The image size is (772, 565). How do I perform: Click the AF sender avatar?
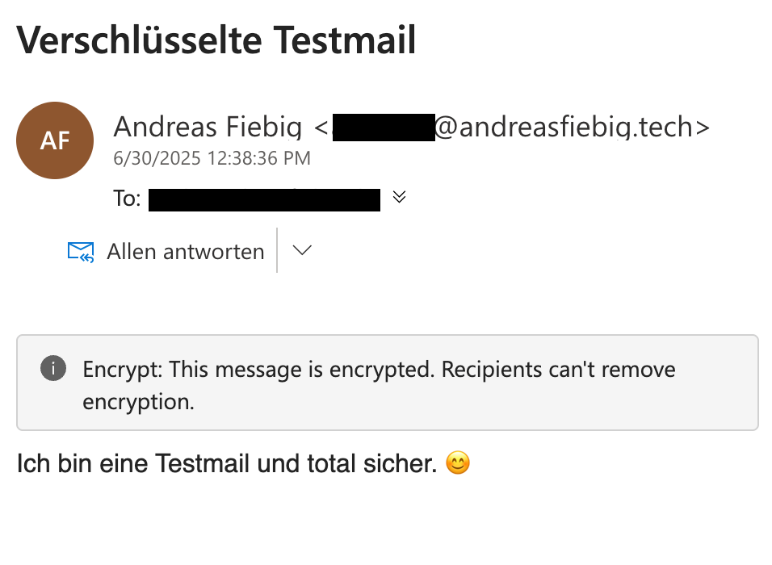click(x=55, y=140)
